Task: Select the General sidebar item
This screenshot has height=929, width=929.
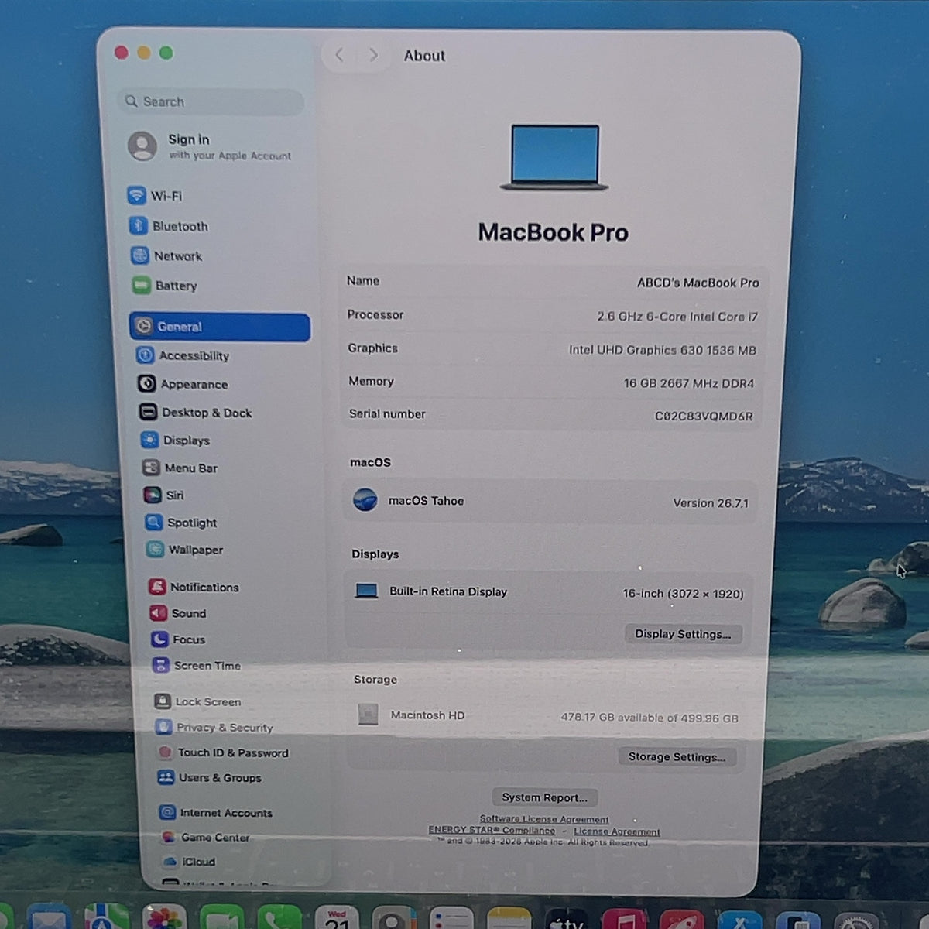Action: point(220,327)
